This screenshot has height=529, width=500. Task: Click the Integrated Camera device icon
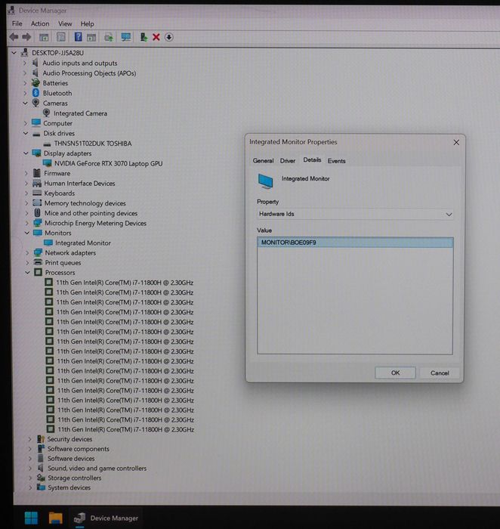pos(47,113)
